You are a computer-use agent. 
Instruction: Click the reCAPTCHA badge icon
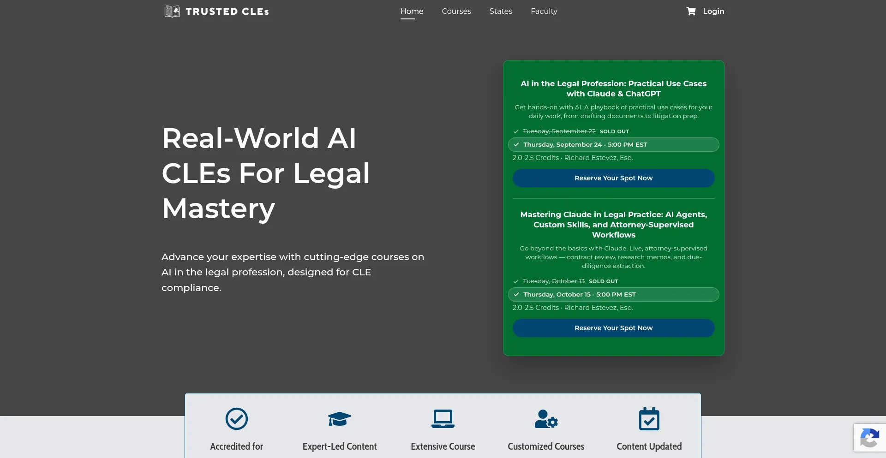point(869,438)
